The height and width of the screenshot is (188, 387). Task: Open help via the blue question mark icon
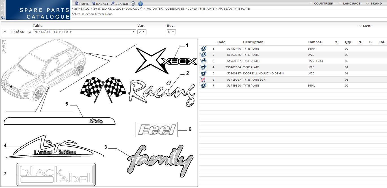click(140, 4)
